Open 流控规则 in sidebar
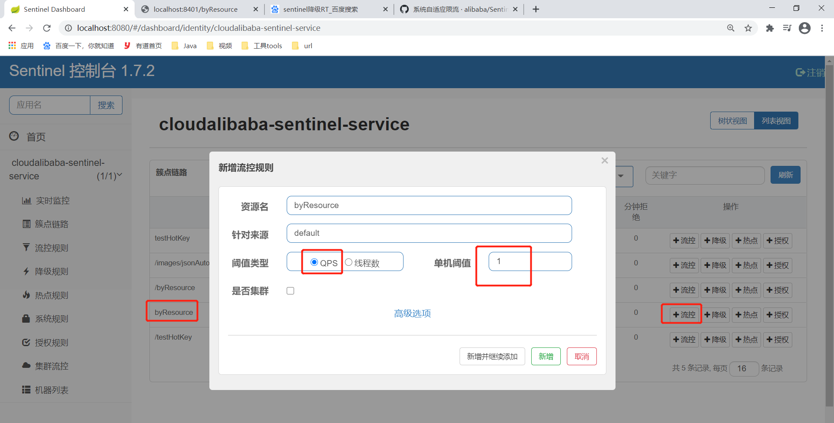The width and height of the screenshot is (834, 423). tap(46, 248)
